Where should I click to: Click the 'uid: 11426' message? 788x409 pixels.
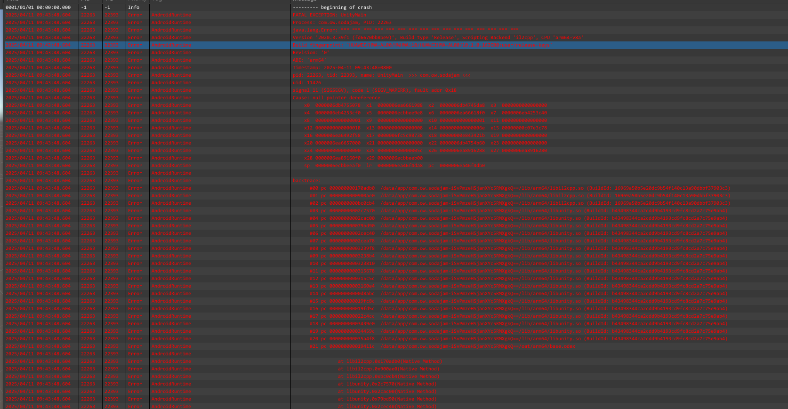pyautogui.click(x=308, y=83)
